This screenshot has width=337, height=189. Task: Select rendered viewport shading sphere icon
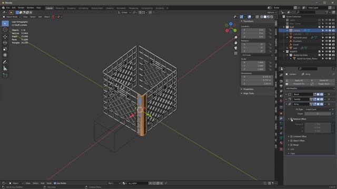(272, 17)
